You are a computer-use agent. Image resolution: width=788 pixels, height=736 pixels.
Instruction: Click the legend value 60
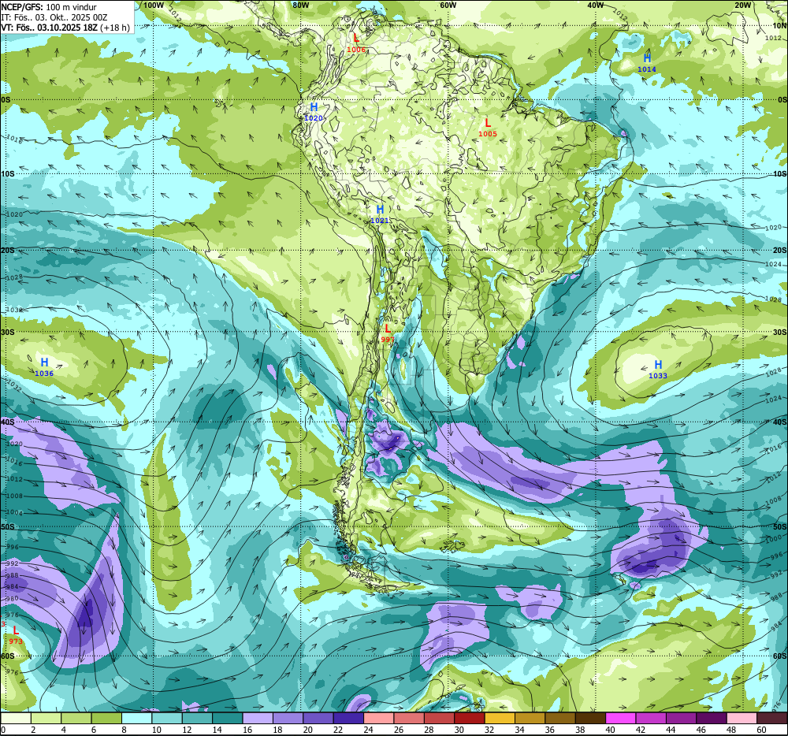click(x=761, y=730)
